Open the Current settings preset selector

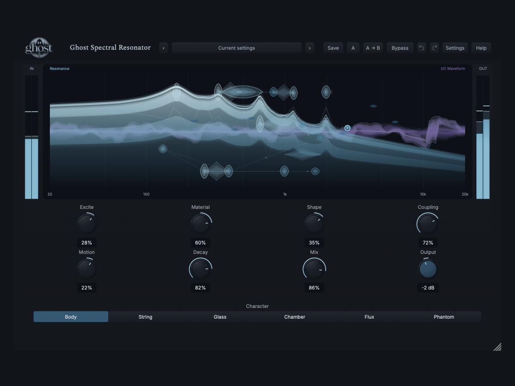pos(236,48)
